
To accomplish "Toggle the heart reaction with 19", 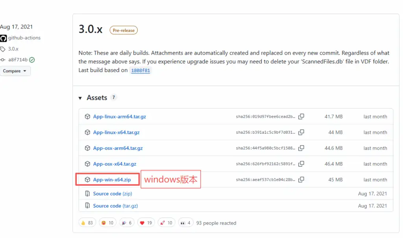I will click(146, 223).
